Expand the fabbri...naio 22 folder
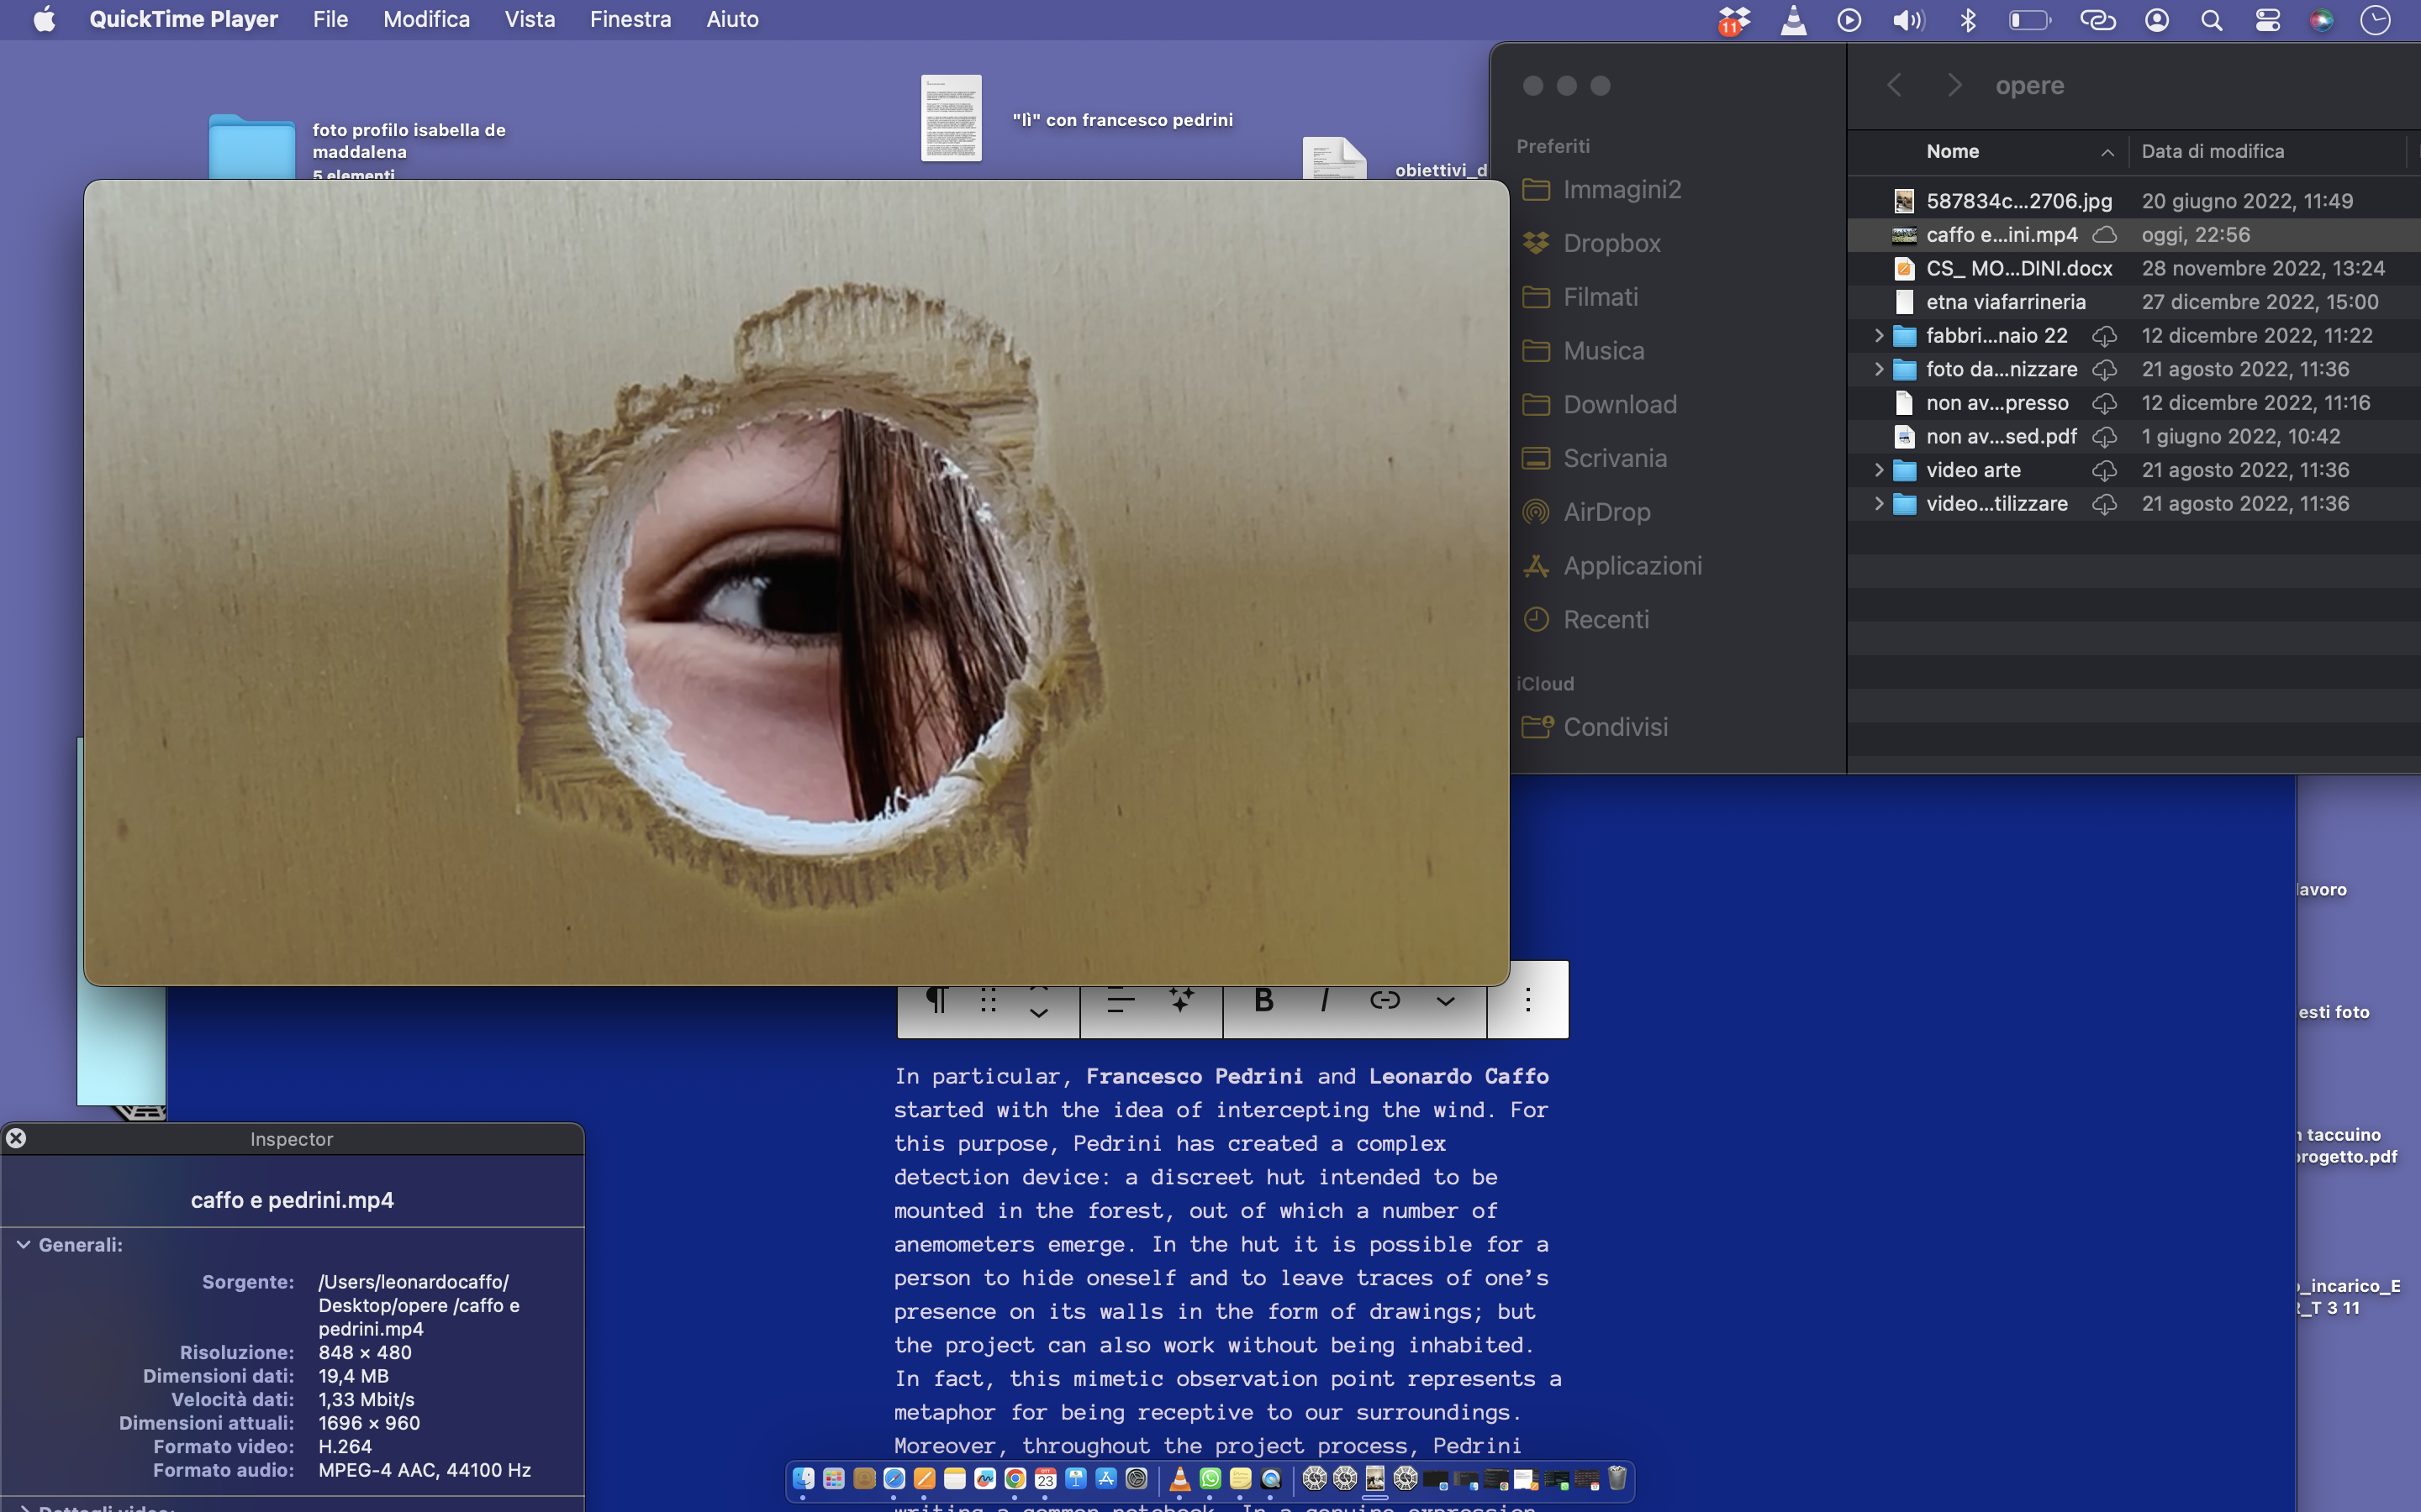Screen dimensions: 2421x1512 (1879, 335)
